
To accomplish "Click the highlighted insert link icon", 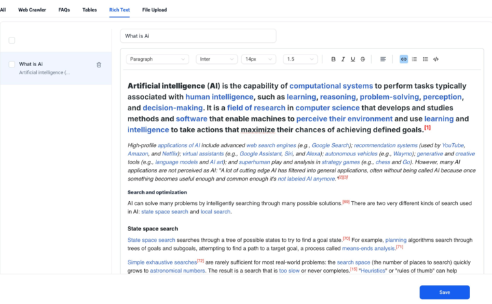I will coord(404,59).
